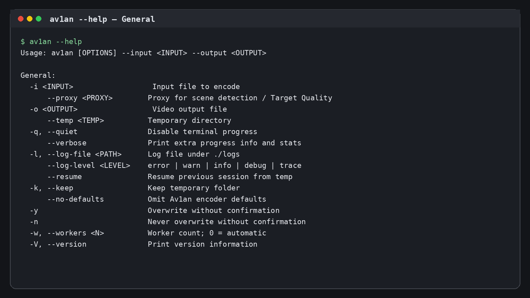Click the 'Print version information' description
Image resolution: width=530 pixels, height=298 pixels.
[202, 244]
